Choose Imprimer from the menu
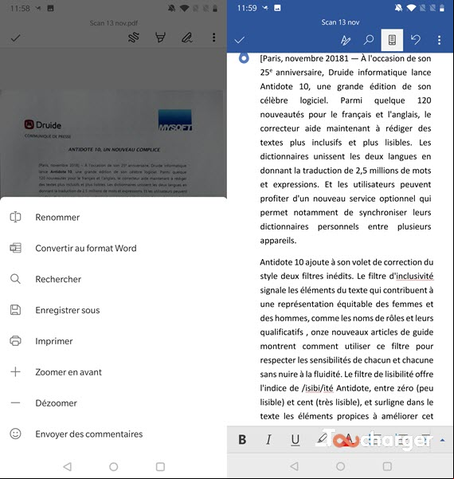This screenshot has height=479, width=454. coord(113,341)
